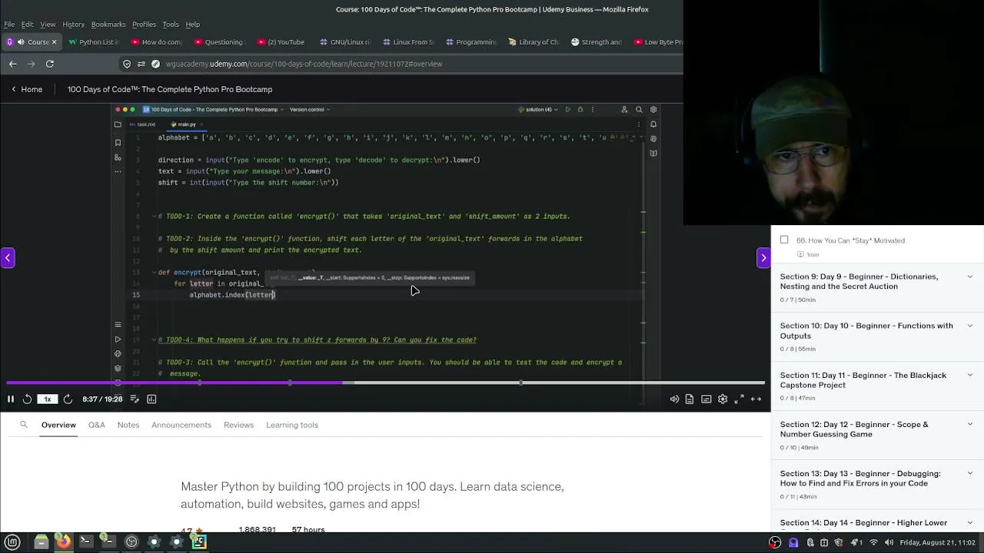Skip forward five seconds in video

point(68,399)
